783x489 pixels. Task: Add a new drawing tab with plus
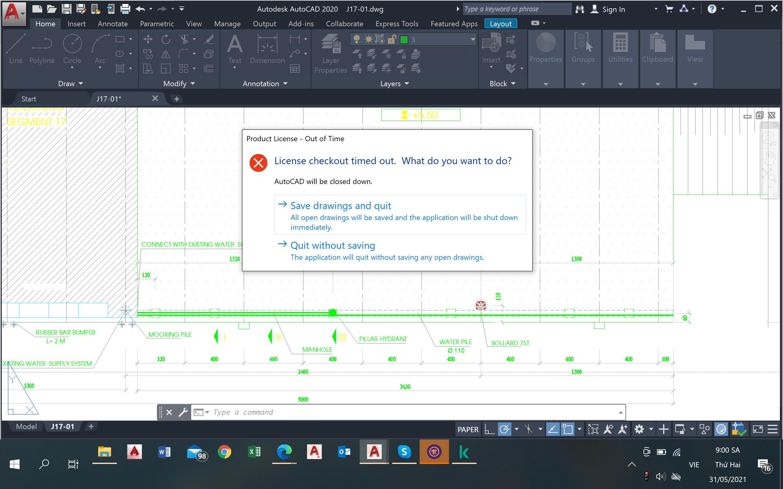click(177, 99)
